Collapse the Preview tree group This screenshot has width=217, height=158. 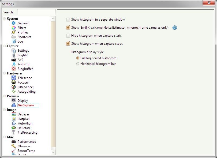tap(5, 96)
